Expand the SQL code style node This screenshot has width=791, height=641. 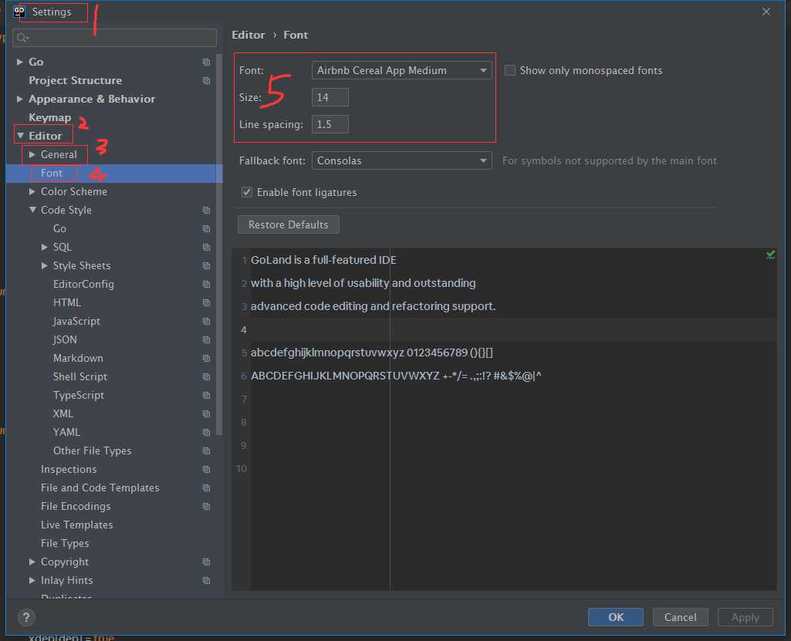click(45, 247)
